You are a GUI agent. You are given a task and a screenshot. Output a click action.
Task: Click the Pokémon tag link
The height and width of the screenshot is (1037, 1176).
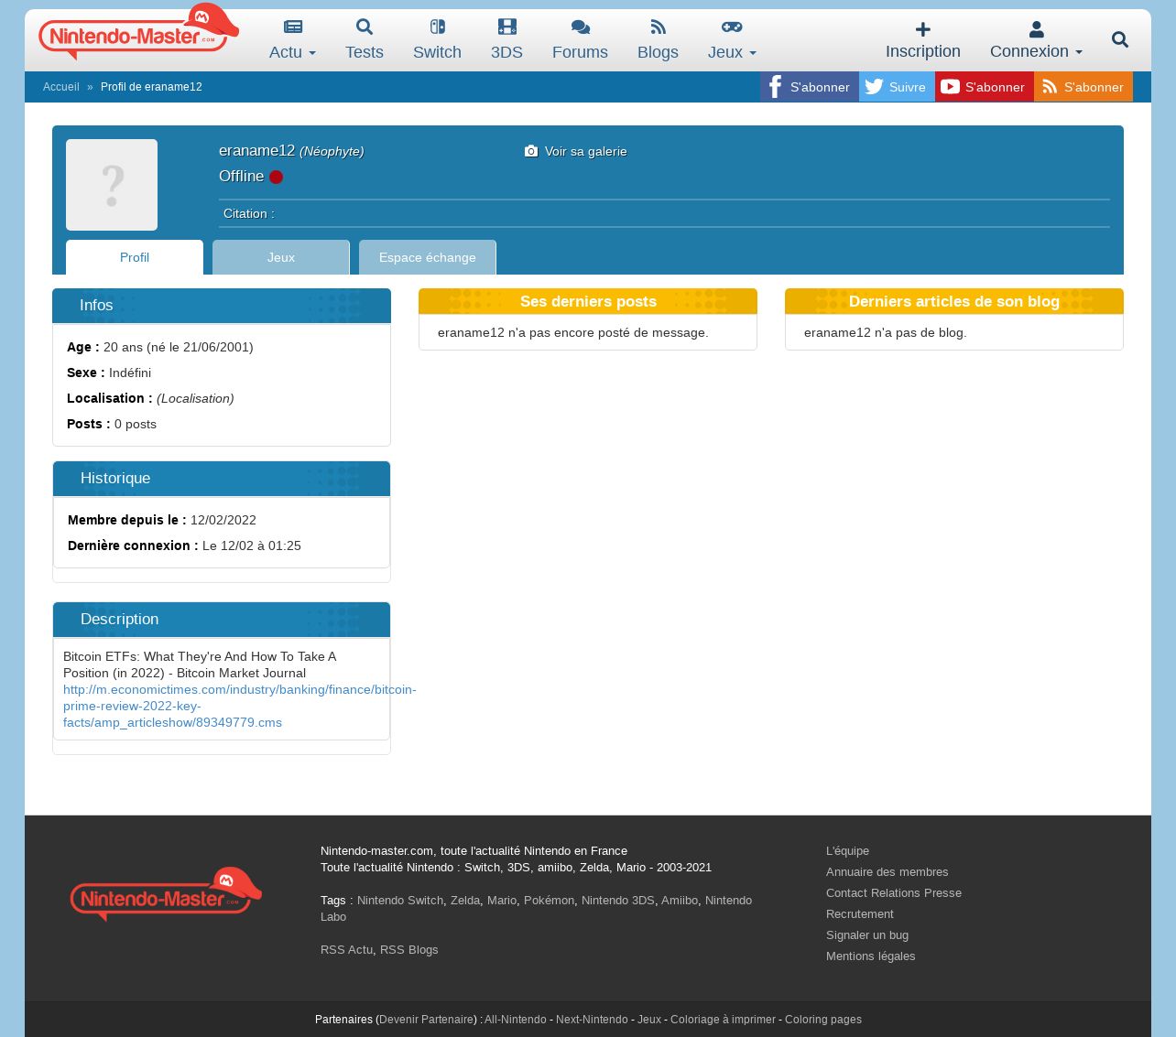[x=550, y=900]
